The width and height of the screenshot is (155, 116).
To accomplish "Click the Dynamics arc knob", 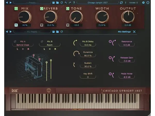I will (76, 53).
